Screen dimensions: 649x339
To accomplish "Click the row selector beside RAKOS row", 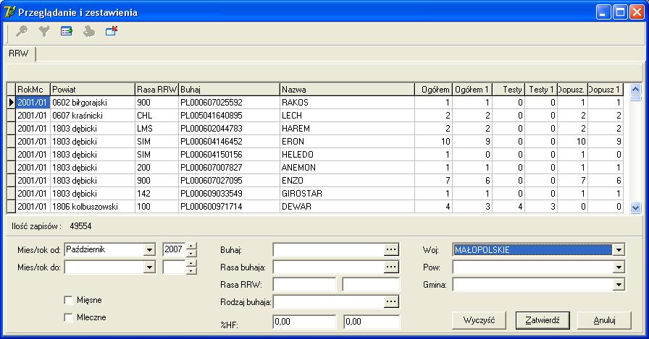I will point(11,103).
